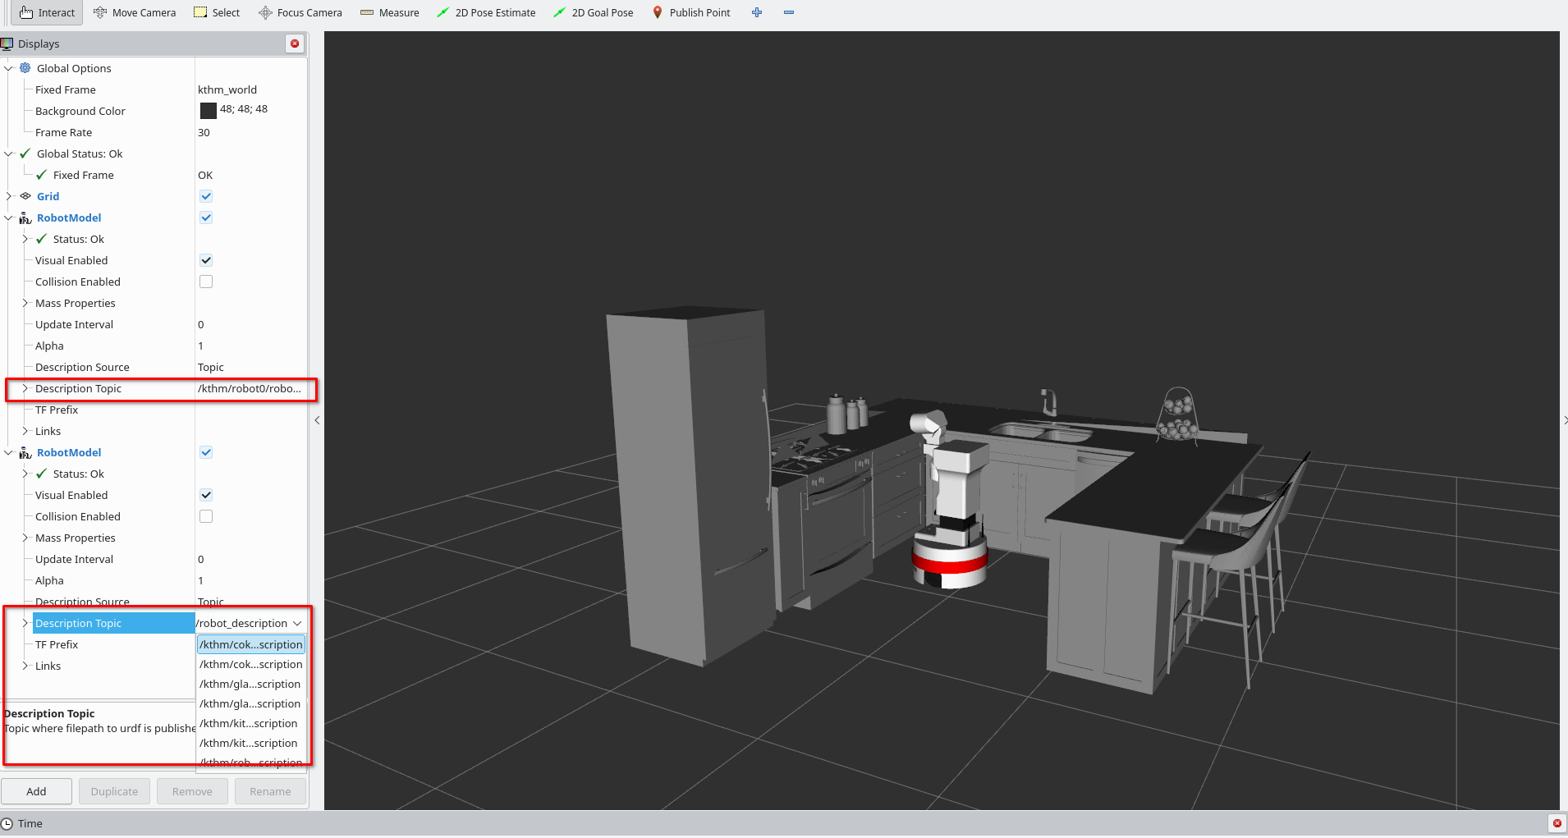Click the Add display button
This screenshot has width=1568, height=838.
pos(36,791)
